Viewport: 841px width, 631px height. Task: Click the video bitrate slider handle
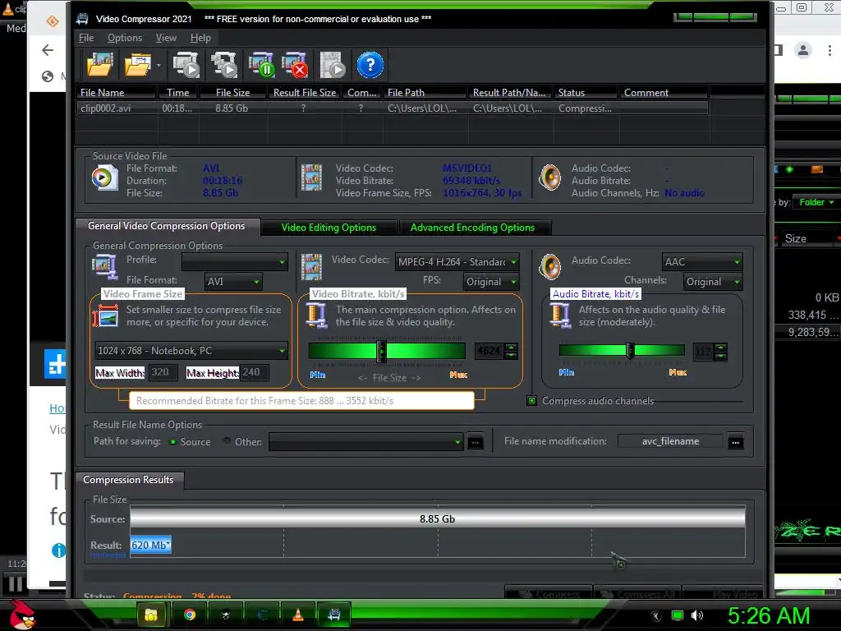[x=381, y=351]
